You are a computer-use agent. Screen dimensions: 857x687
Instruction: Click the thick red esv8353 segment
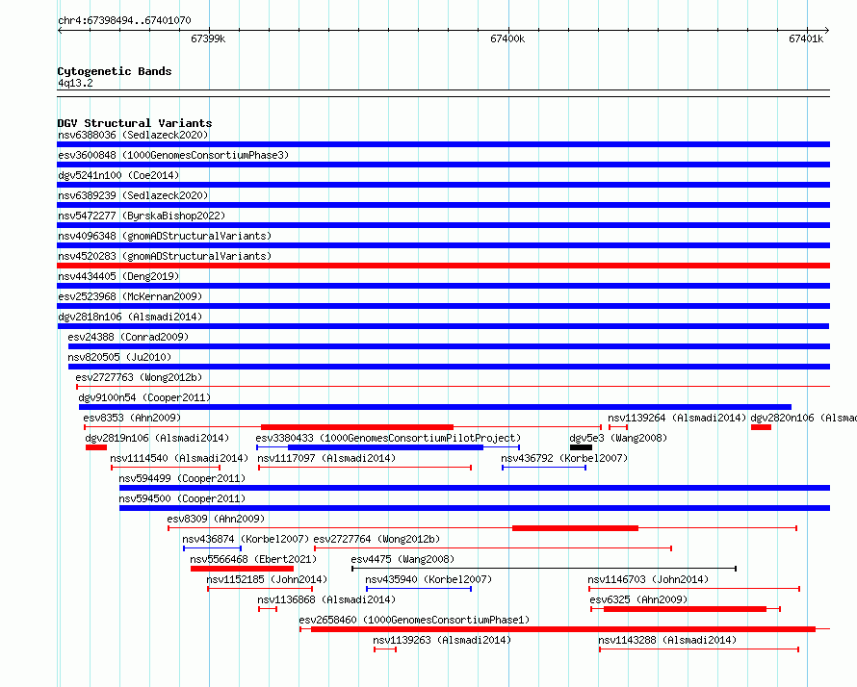tap(357, 427)
